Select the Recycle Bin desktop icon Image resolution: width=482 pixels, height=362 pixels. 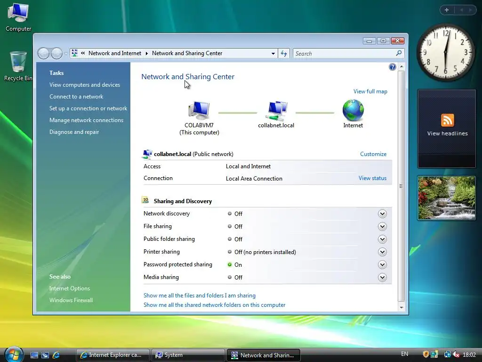coord(18,66)
